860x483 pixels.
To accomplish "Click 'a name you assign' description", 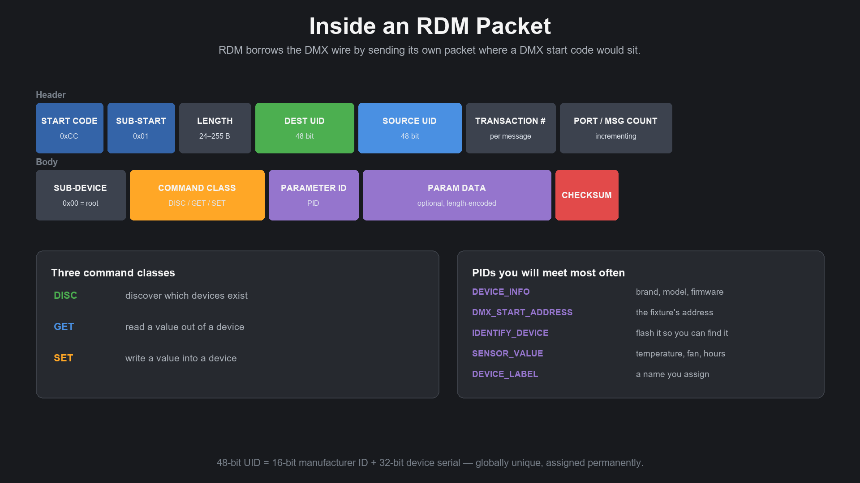I will click(672, 374).
